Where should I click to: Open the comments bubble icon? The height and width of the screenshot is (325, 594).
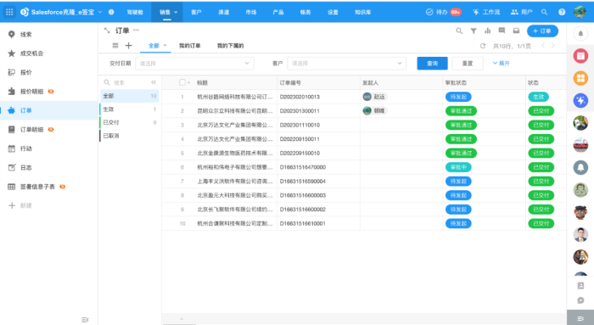tap(502, 31)
